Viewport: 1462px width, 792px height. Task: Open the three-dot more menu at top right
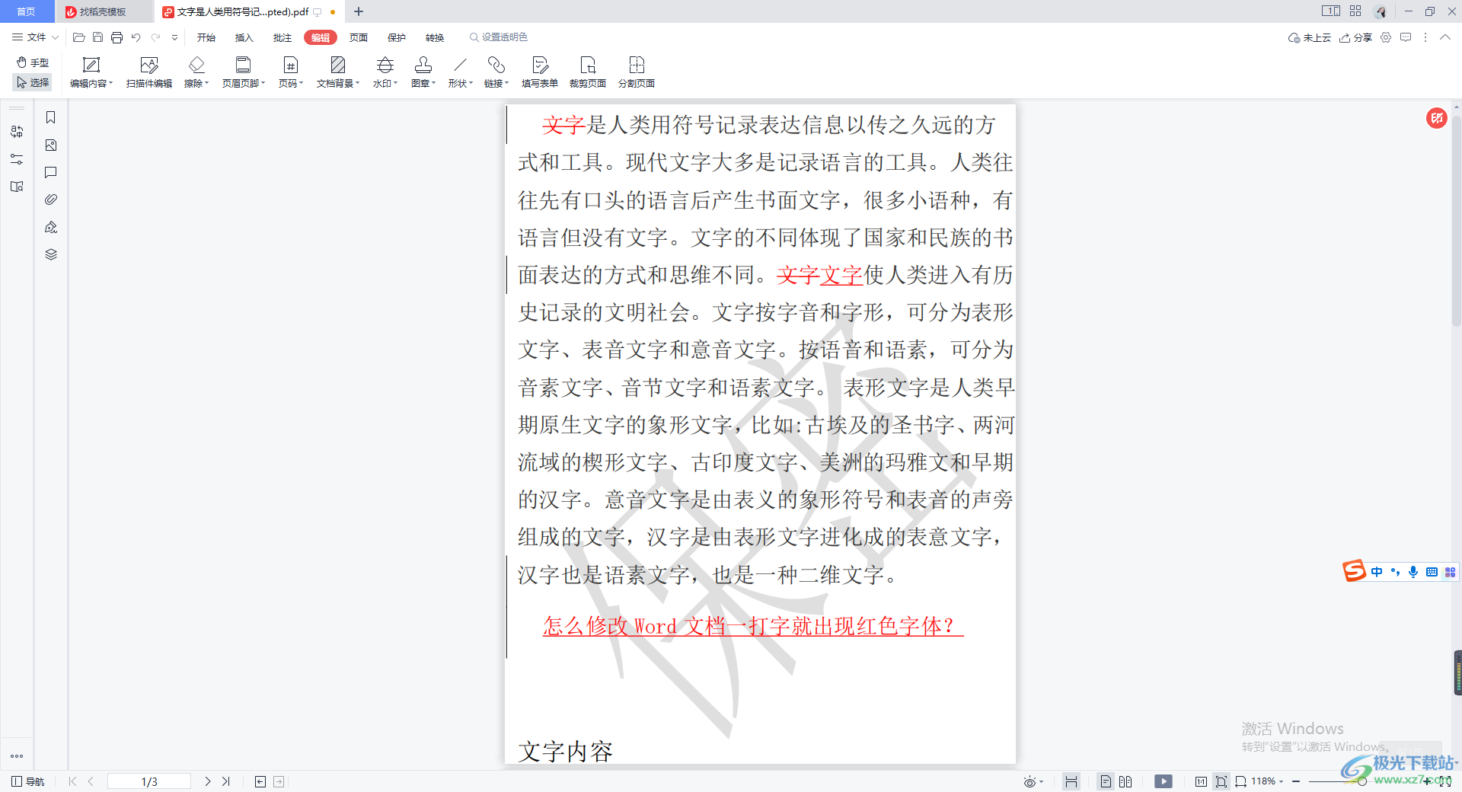tap(1425, 37)
